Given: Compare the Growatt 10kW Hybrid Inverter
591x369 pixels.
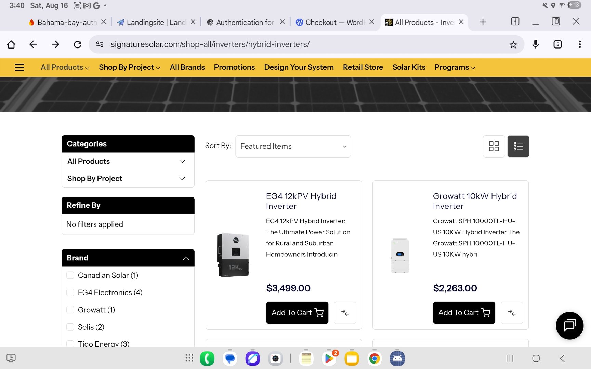Looking at the screenshot, I should (512, 313).
